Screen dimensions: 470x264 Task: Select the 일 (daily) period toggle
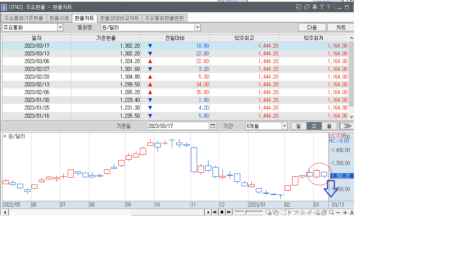click(299, 126)
